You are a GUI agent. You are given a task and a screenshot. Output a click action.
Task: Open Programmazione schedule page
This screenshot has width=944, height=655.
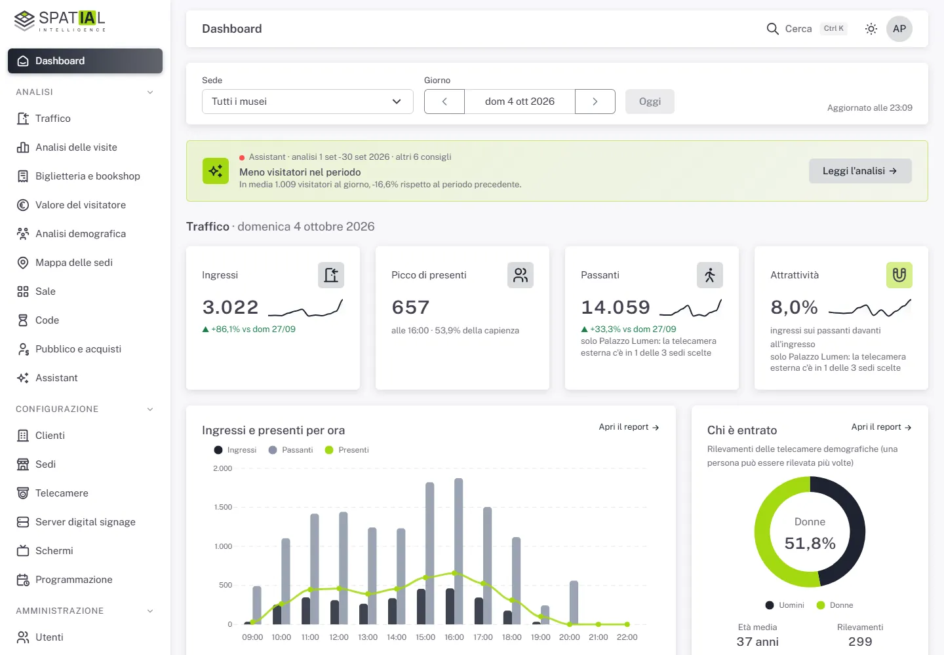click(85, 580)
